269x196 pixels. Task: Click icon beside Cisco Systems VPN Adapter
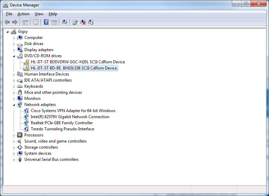[26, 111]
